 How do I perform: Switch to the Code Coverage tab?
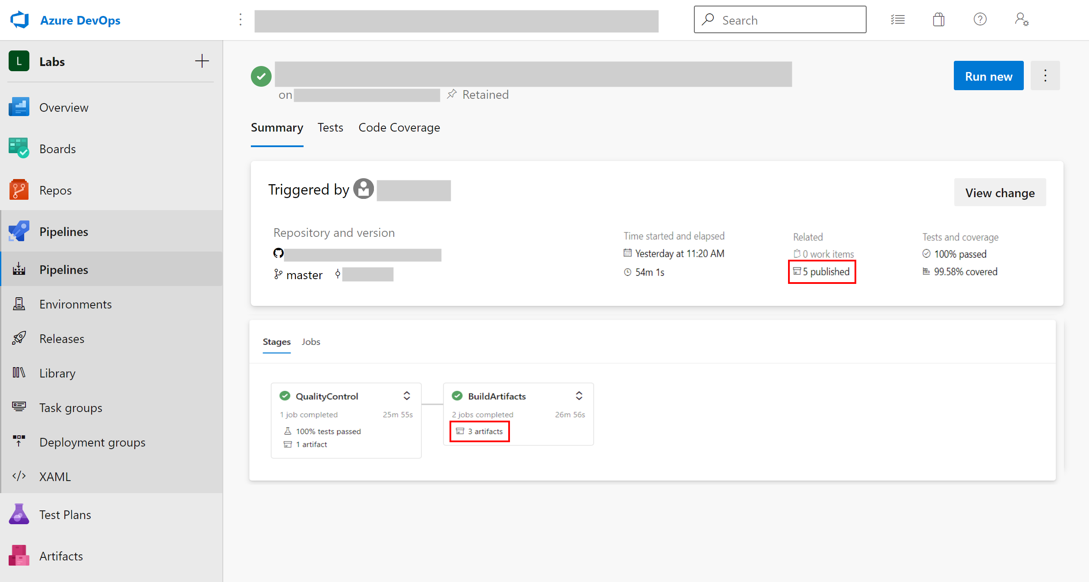(399, 128)
